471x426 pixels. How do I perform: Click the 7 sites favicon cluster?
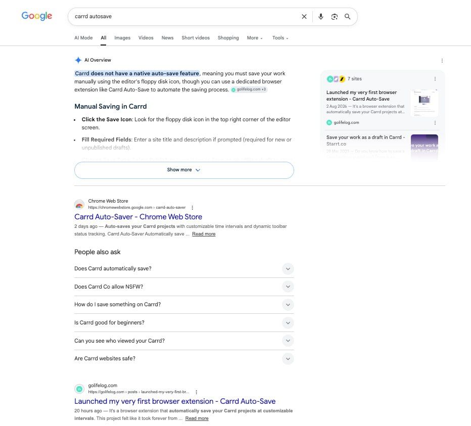point(336,79)
